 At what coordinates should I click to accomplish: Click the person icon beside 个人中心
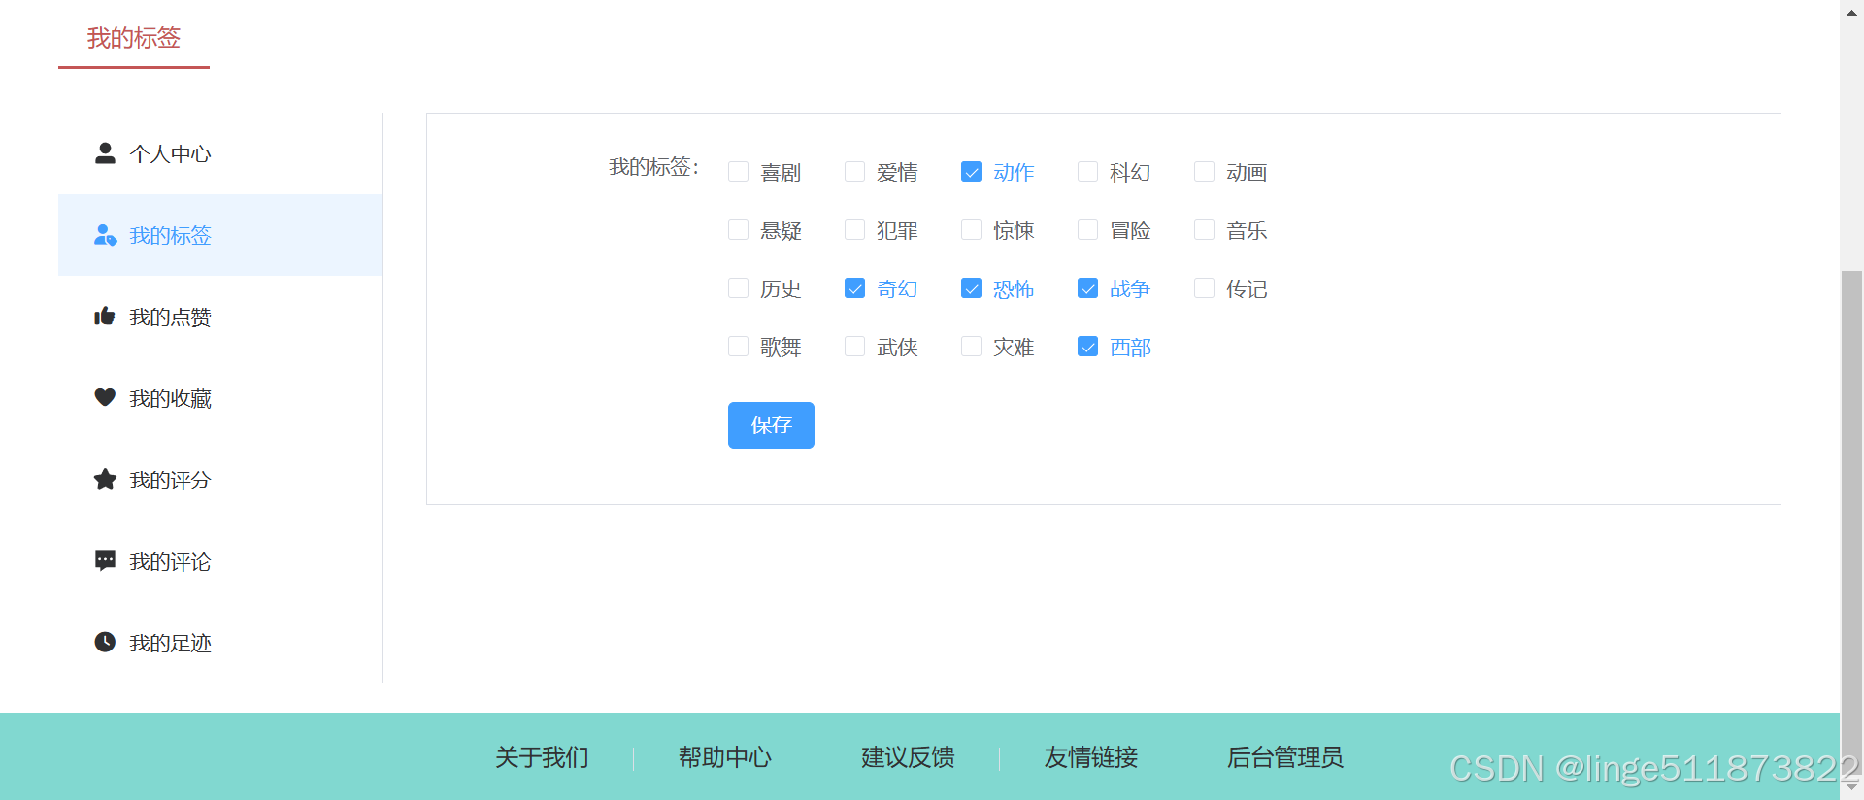coord(105,153)
